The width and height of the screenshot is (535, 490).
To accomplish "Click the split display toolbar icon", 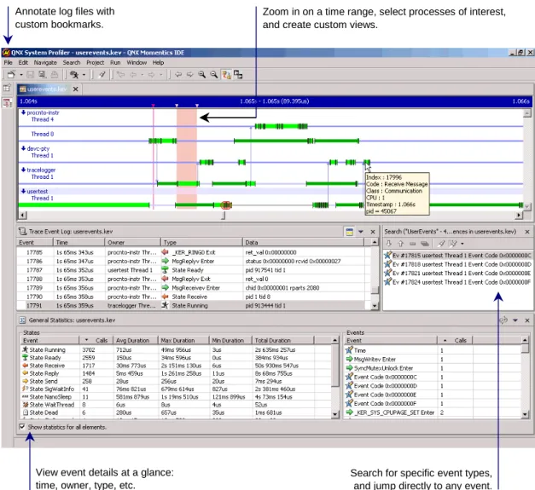I will pyautogui.click(x=238, y=74).
